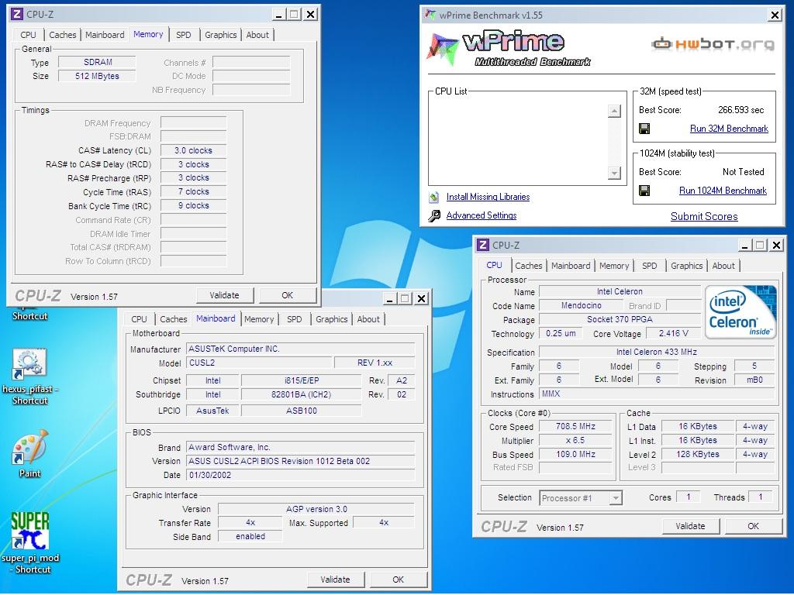The width and height of the screenshot is (794, 595).
Task: Click the 512 MBytes memory size value
Action: pyautogui.click(x=97, y=77)
